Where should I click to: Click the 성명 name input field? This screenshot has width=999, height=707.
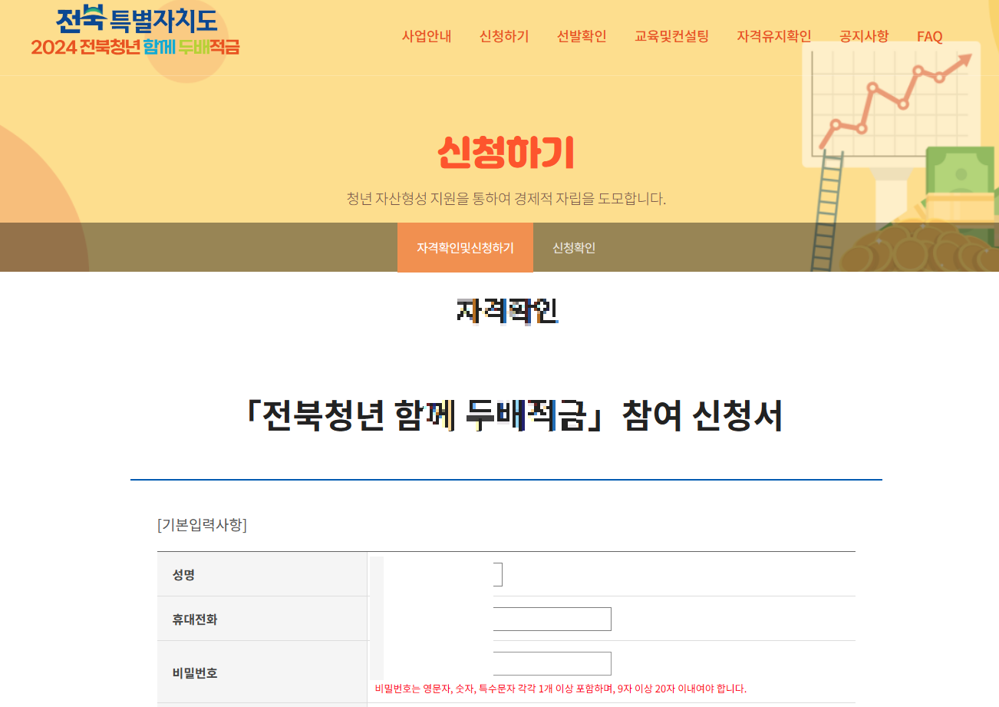pyautogui.click(x=438, y=574)
